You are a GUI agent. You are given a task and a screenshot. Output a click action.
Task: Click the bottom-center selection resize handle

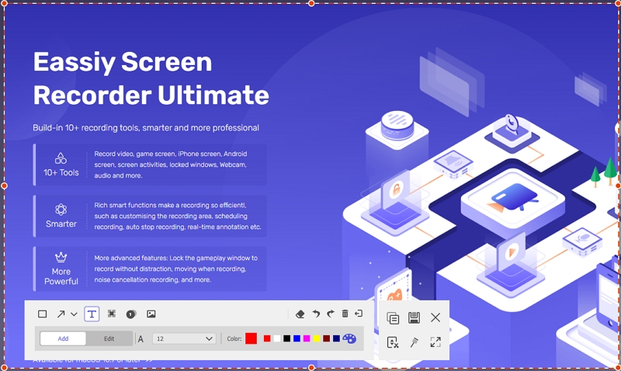click(311, 368)
